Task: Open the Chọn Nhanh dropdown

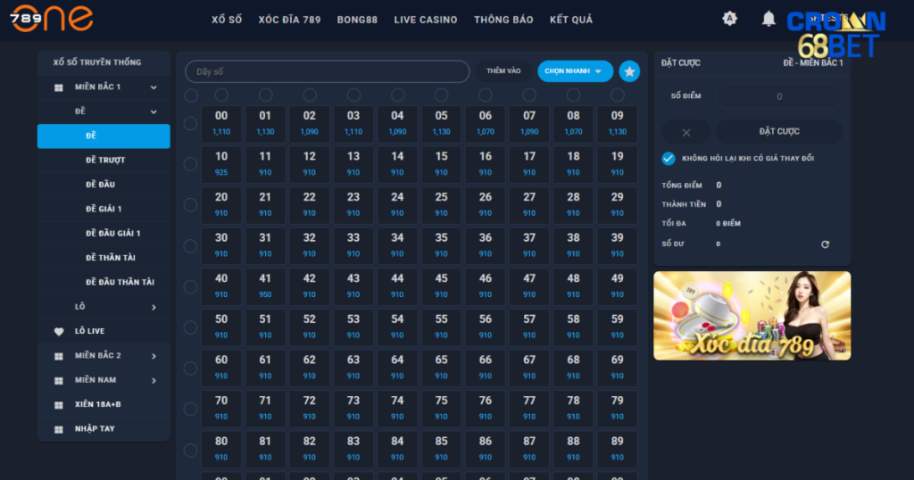Action: tap(575, 71)
